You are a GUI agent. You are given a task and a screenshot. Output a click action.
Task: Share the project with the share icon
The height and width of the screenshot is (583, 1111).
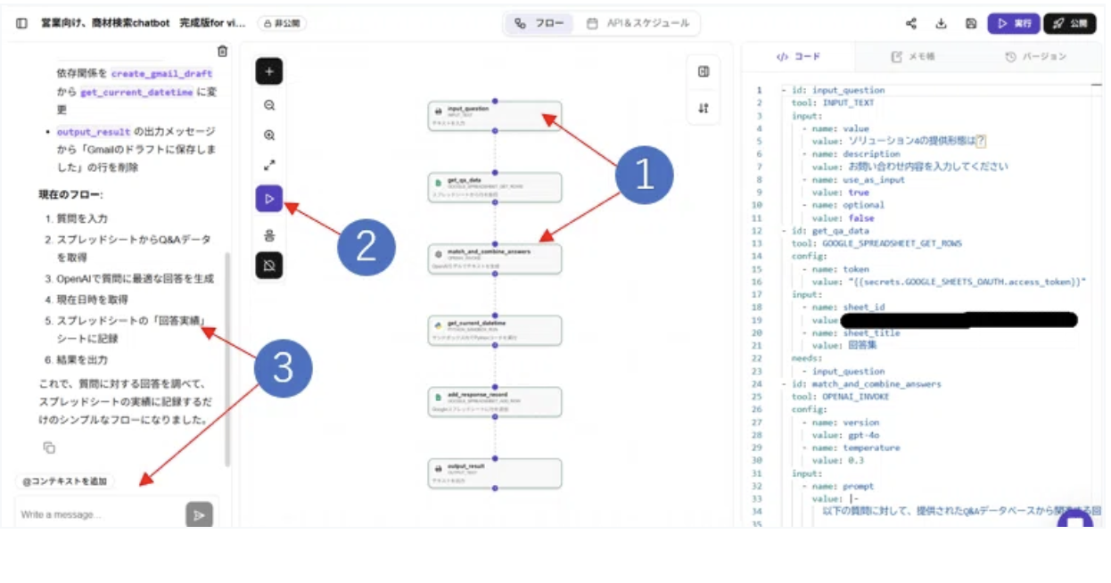911,24
